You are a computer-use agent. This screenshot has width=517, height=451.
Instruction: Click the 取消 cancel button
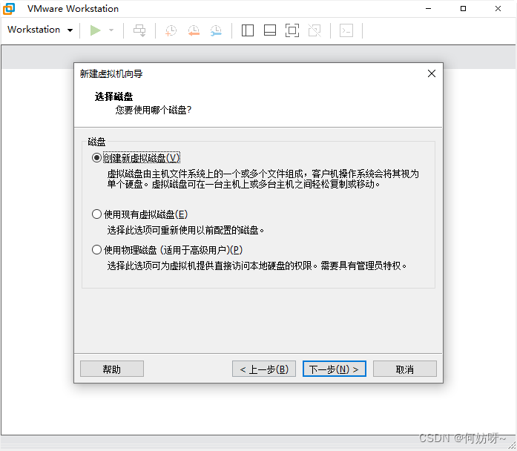coord(404,369)
